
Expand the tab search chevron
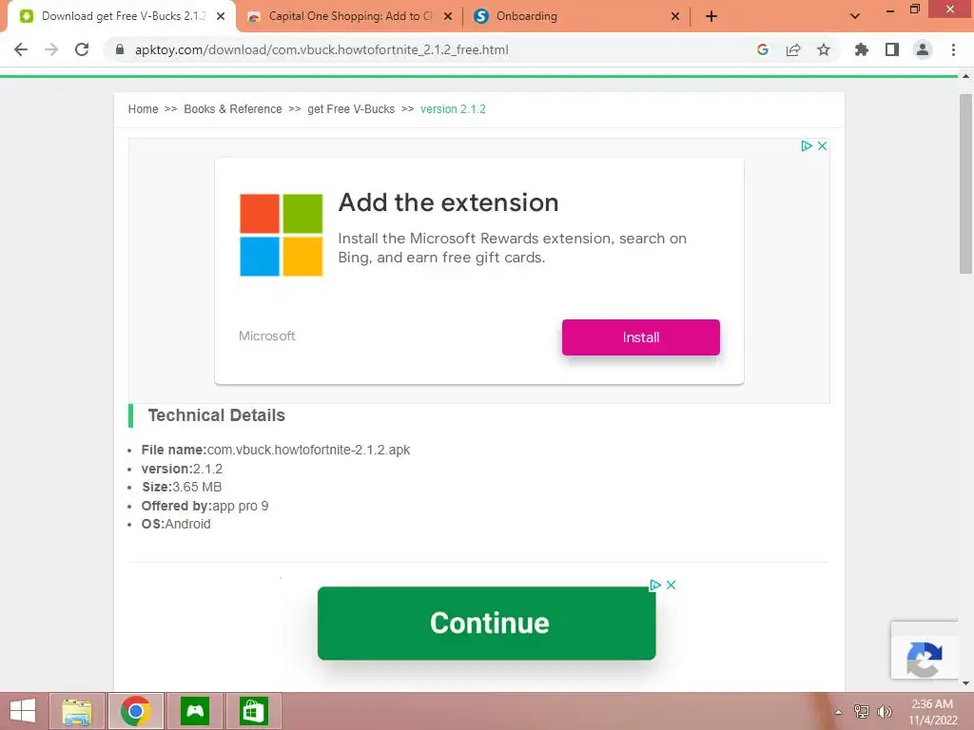(x=855, y=16)
